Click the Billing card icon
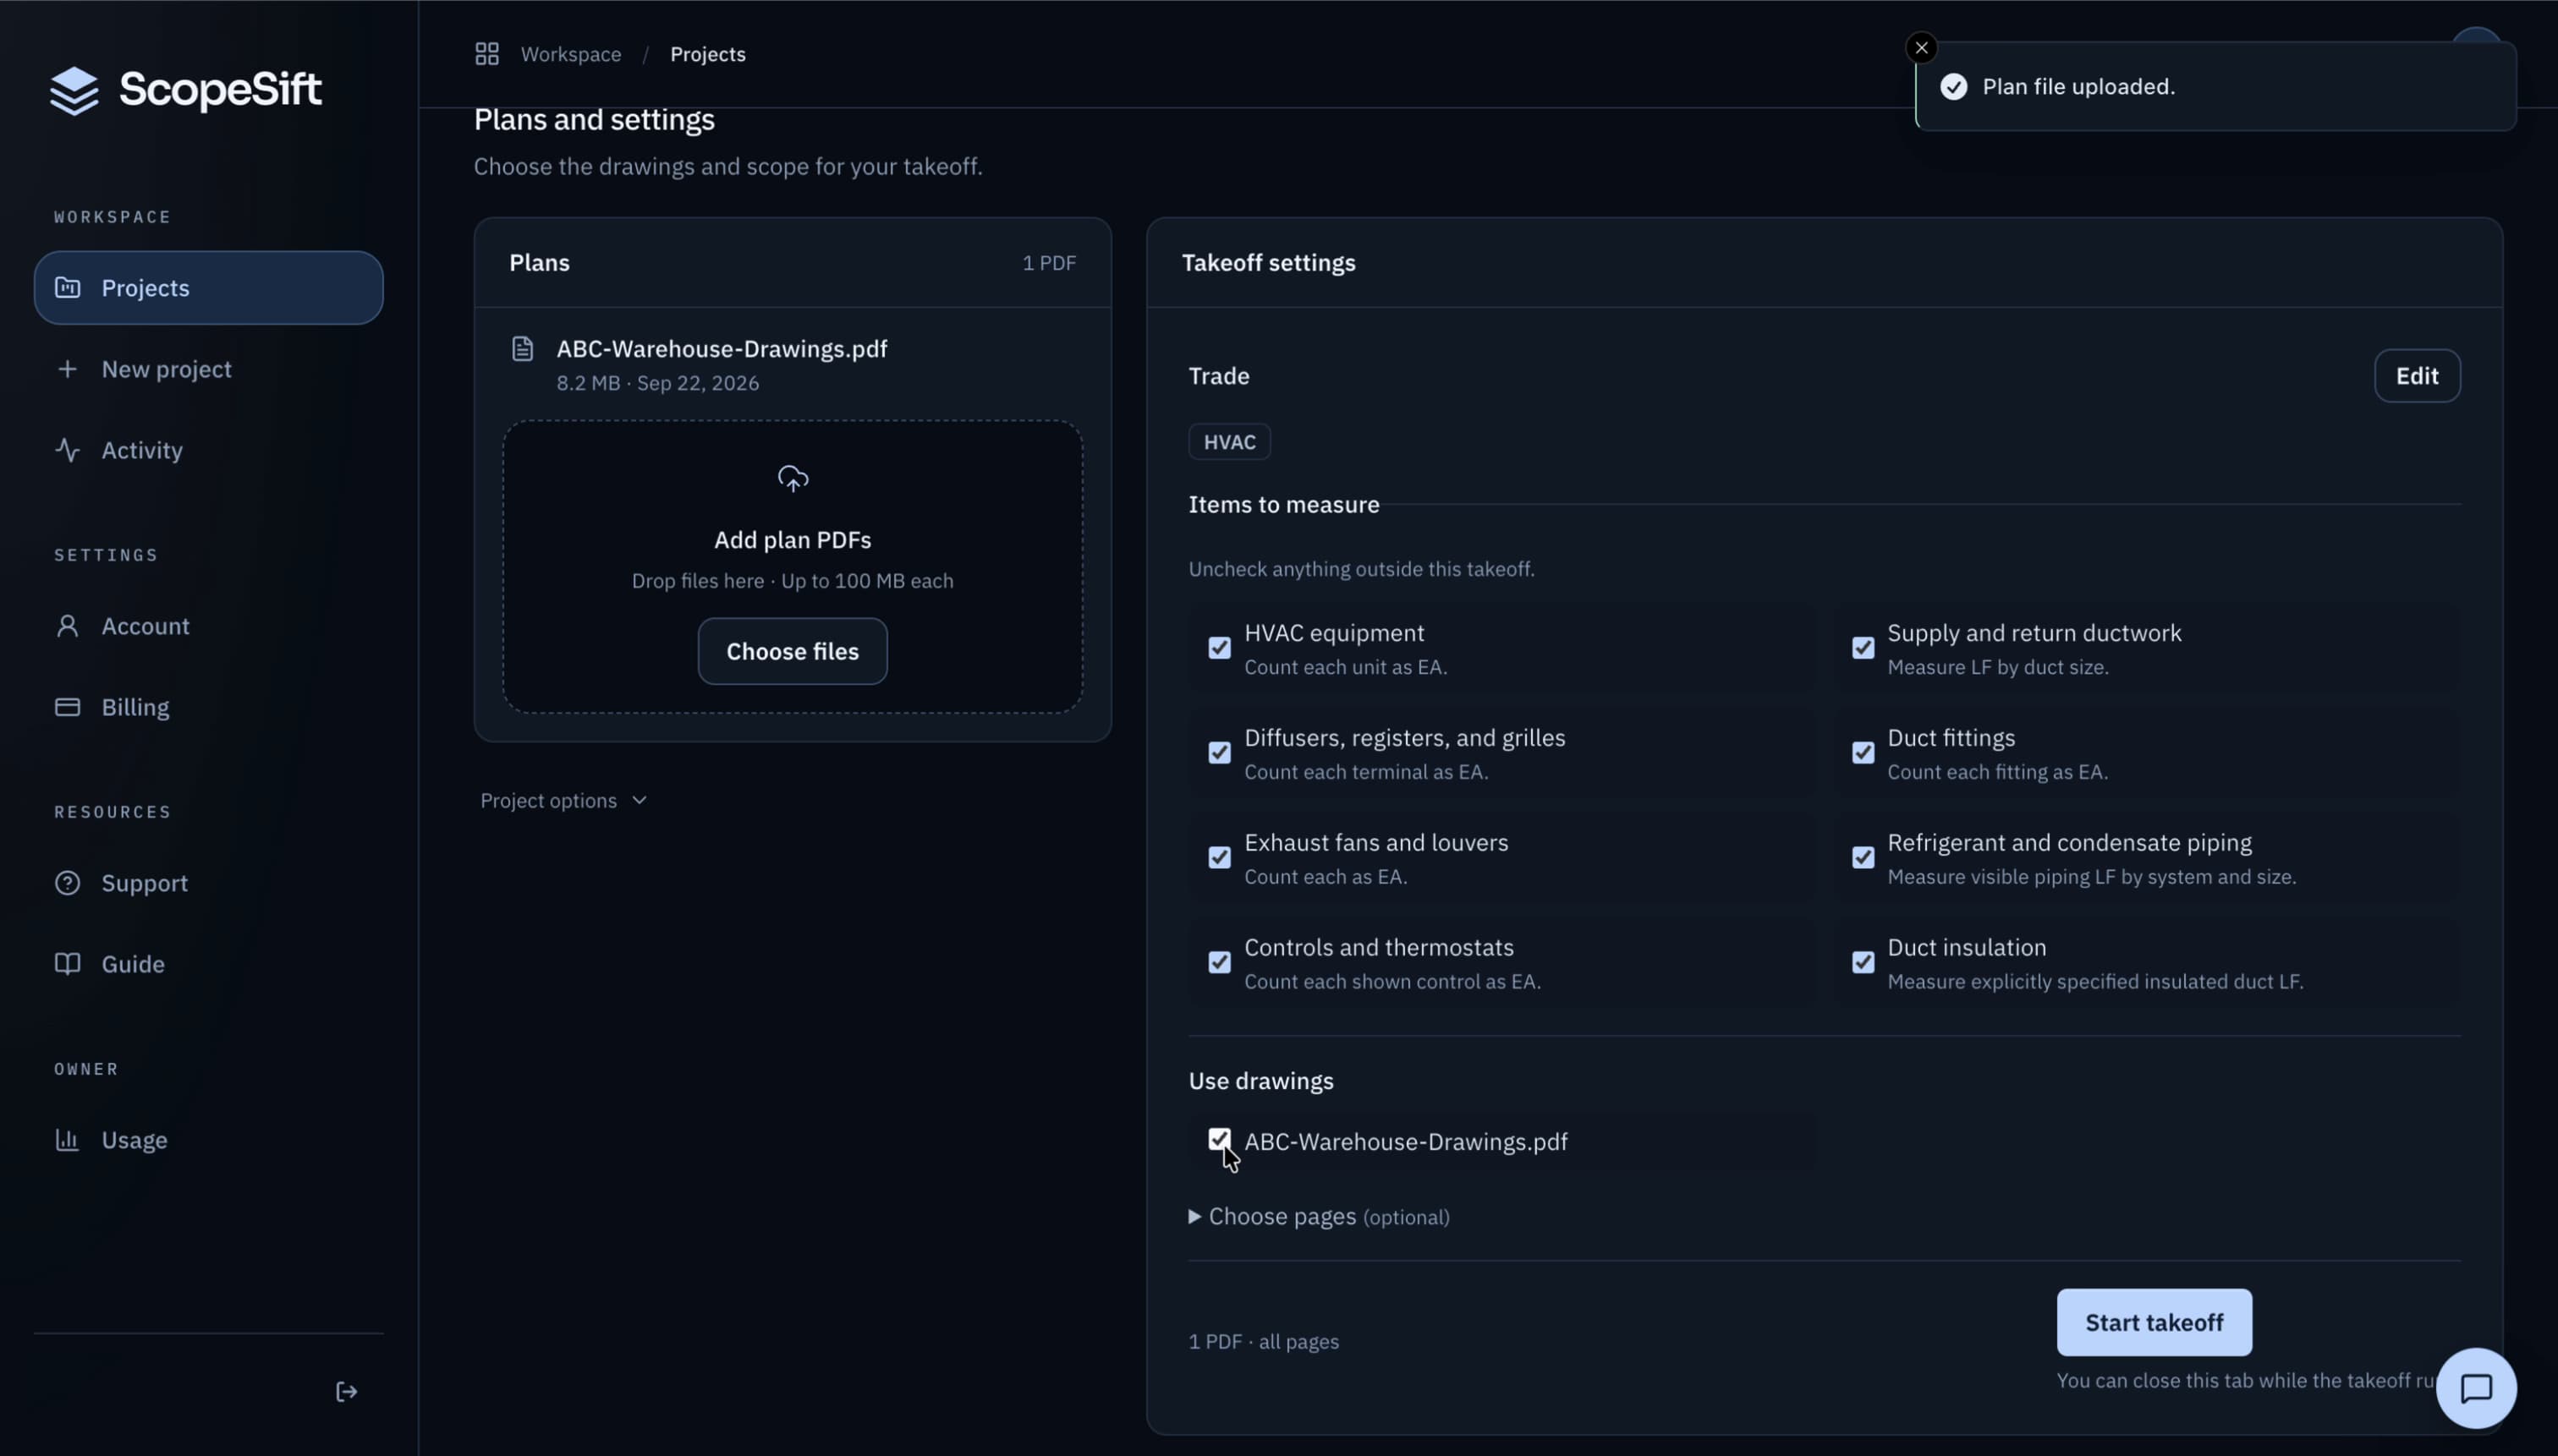The image size is (2558, 1456). [x=67, y=707]
